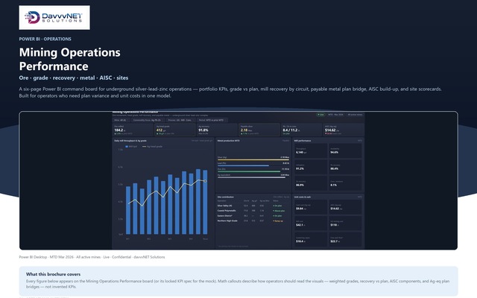Click the Ore · grade · recovery subtitle

[x=74, y=77]
